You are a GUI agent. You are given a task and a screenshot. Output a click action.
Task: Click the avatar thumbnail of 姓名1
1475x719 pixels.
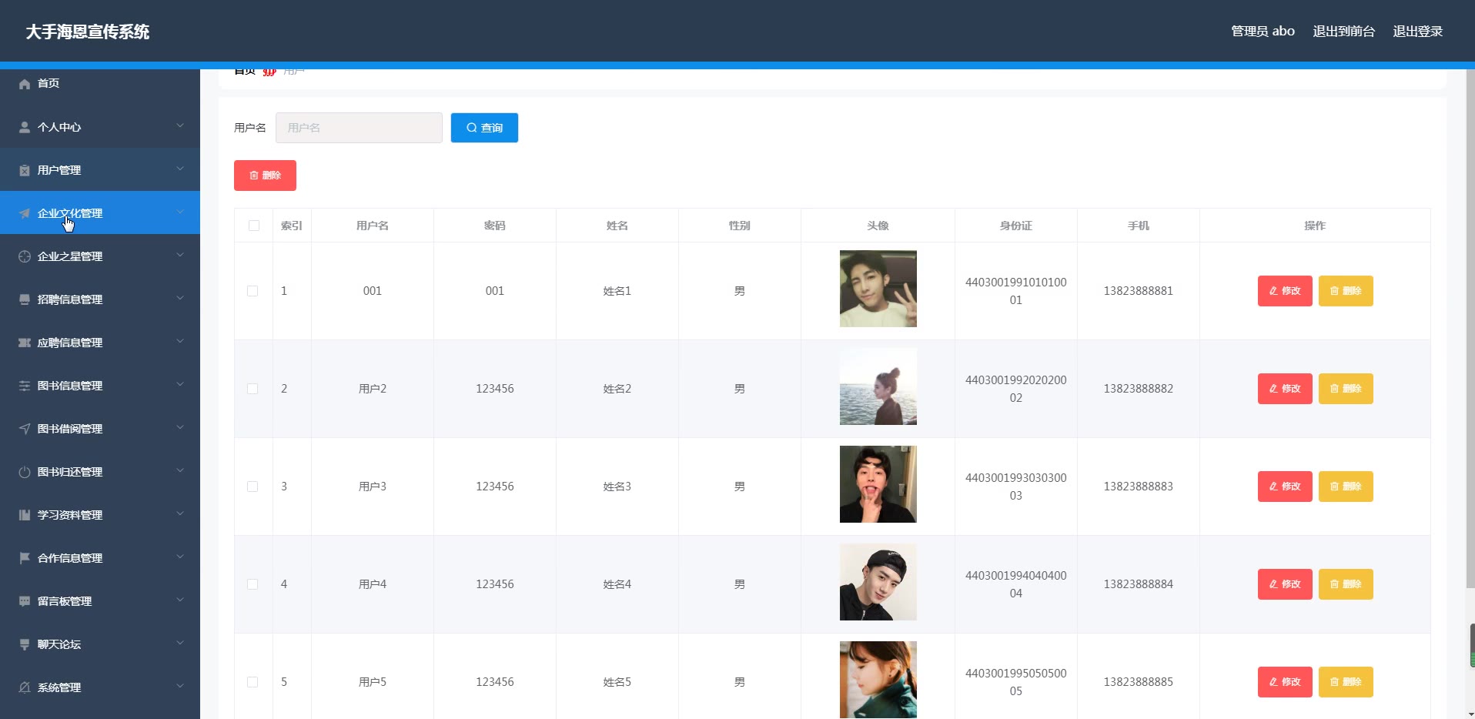(878, 289)
